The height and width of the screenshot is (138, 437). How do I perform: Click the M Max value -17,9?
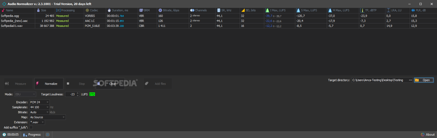tap(343, 21)
